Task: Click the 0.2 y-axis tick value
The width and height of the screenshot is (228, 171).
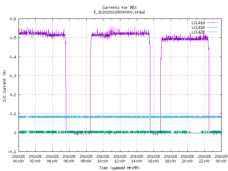Action: pyautogui.click(x=13, y=95)
